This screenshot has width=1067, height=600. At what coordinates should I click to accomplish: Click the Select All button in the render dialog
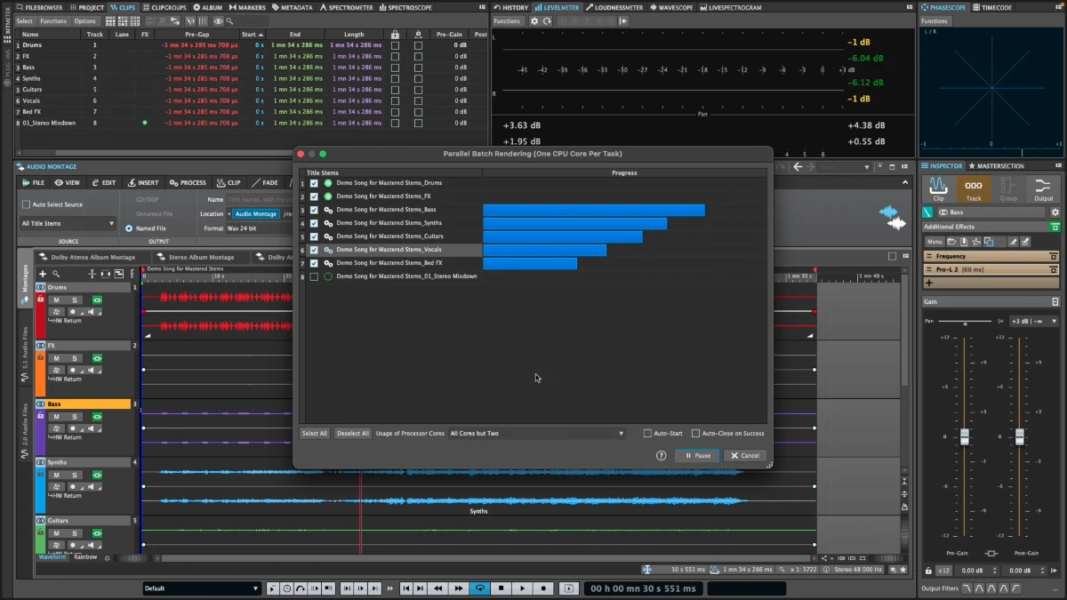314,433
